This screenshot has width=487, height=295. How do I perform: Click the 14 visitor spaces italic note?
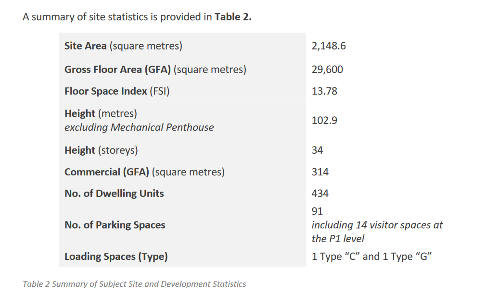(x=377, y=232)
